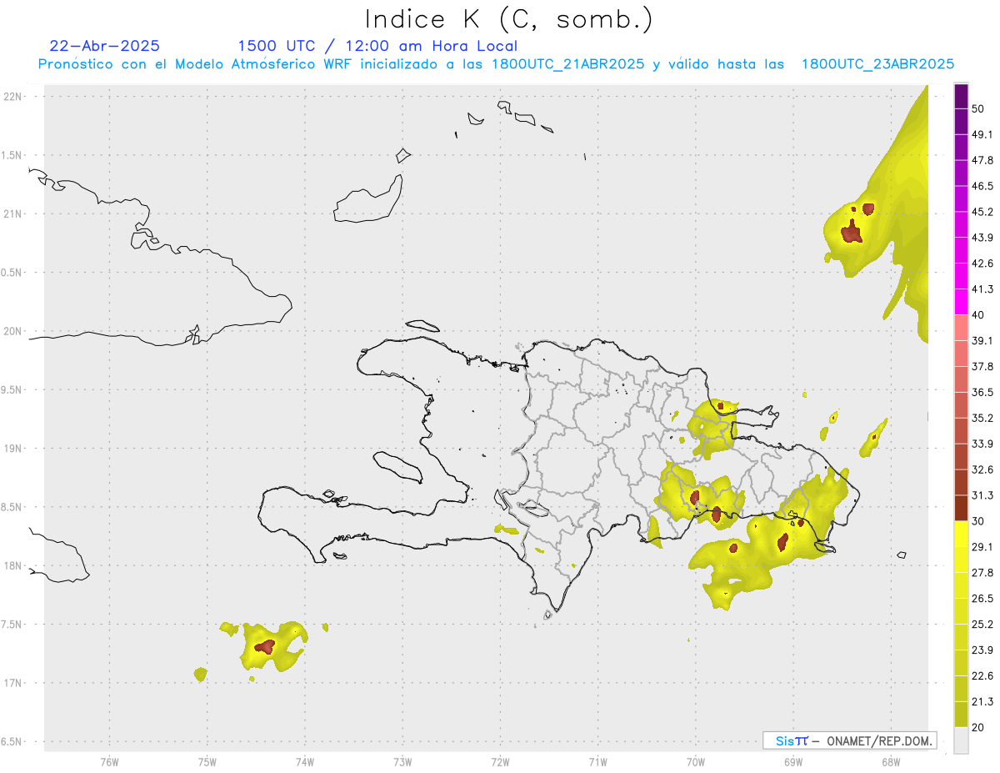The image size is (1000, 773).
Task: Click the color bar value '29.1'
Action: click(982, 547)
